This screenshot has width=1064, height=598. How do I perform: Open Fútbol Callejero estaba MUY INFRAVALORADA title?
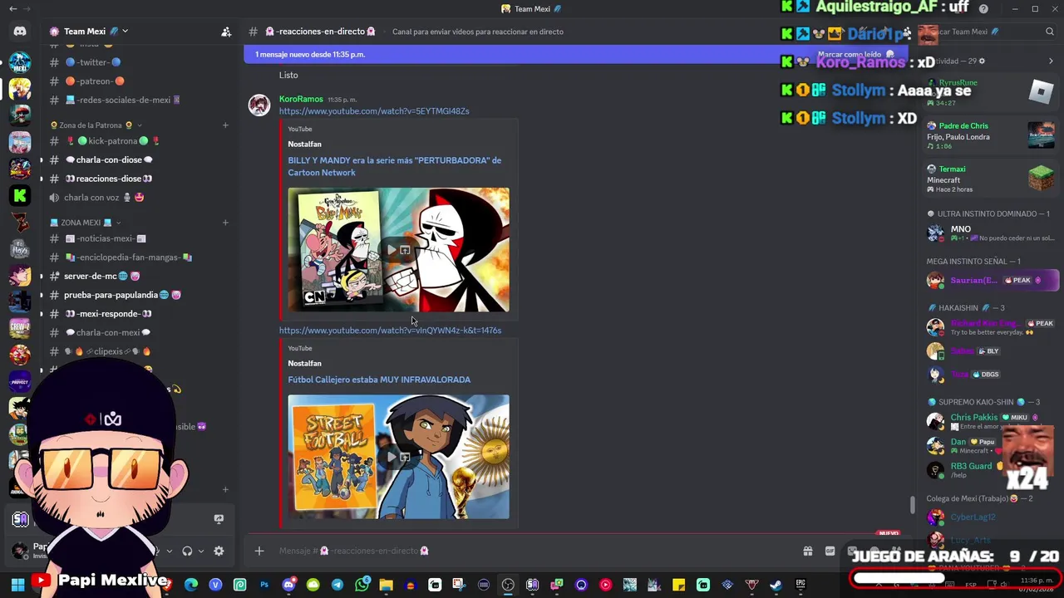(379, 380)
